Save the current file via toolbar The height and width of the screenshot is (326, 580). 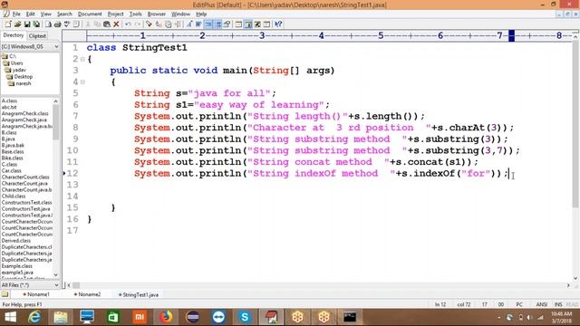(x=27, y=24)
